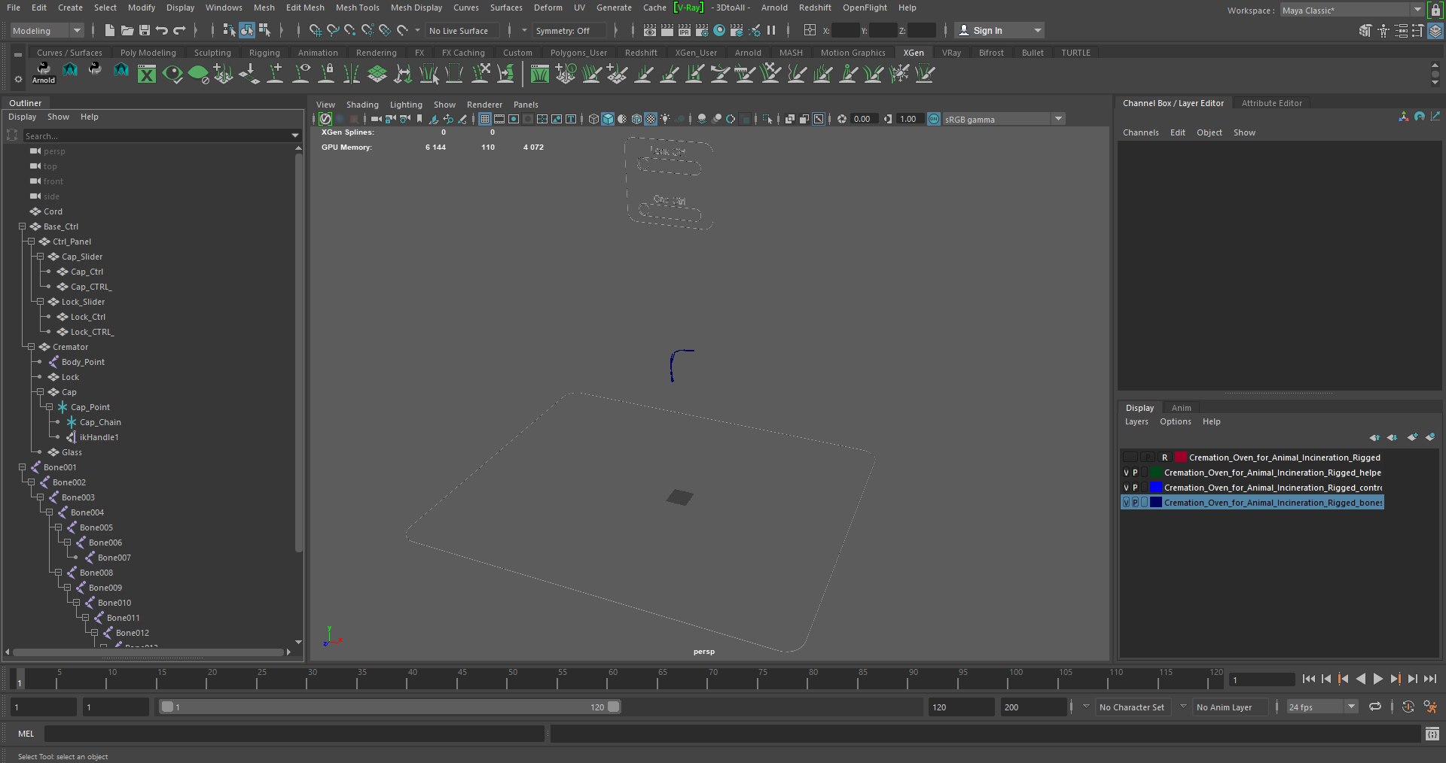Open the Workspace Maya Classic dropdown
The width and height of the screenshot is (1446, 763).
click(x=1352, y=11)
